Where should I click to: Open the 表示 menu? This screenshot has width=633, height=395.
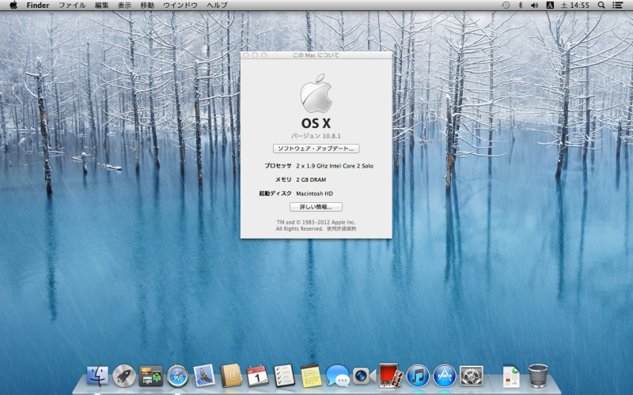click(124, 6)
